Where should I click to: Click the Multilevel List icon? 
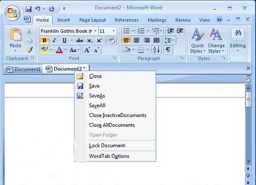[156, 31]
